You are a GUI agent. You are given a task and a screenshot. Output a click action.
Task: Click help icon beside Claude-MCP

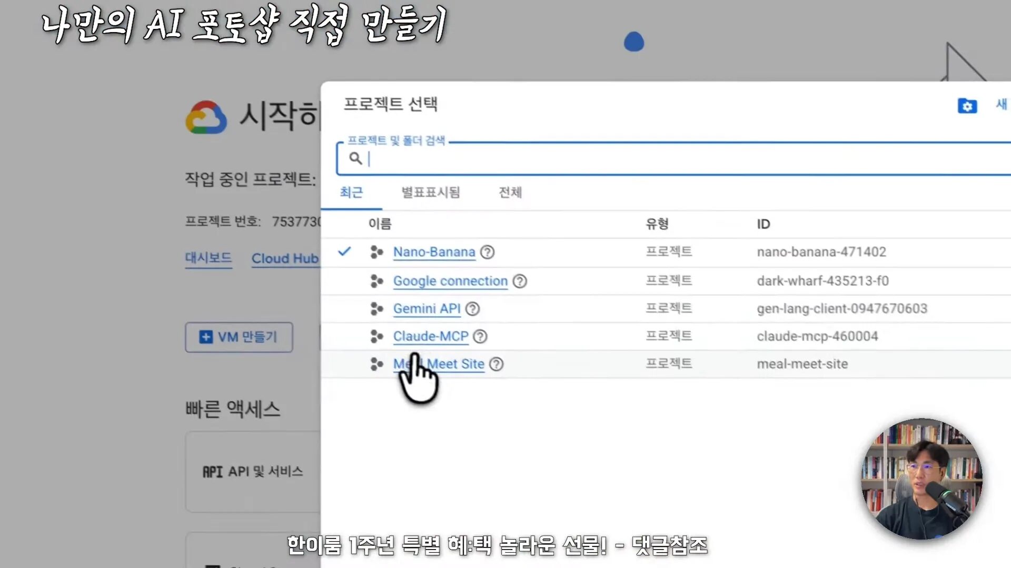tap(480, 337)
